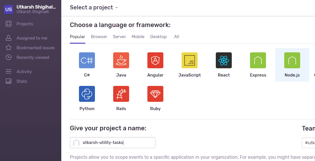Switch to the All platforms tab
This screenshot has height=161, width=315.
click(176, 37)
